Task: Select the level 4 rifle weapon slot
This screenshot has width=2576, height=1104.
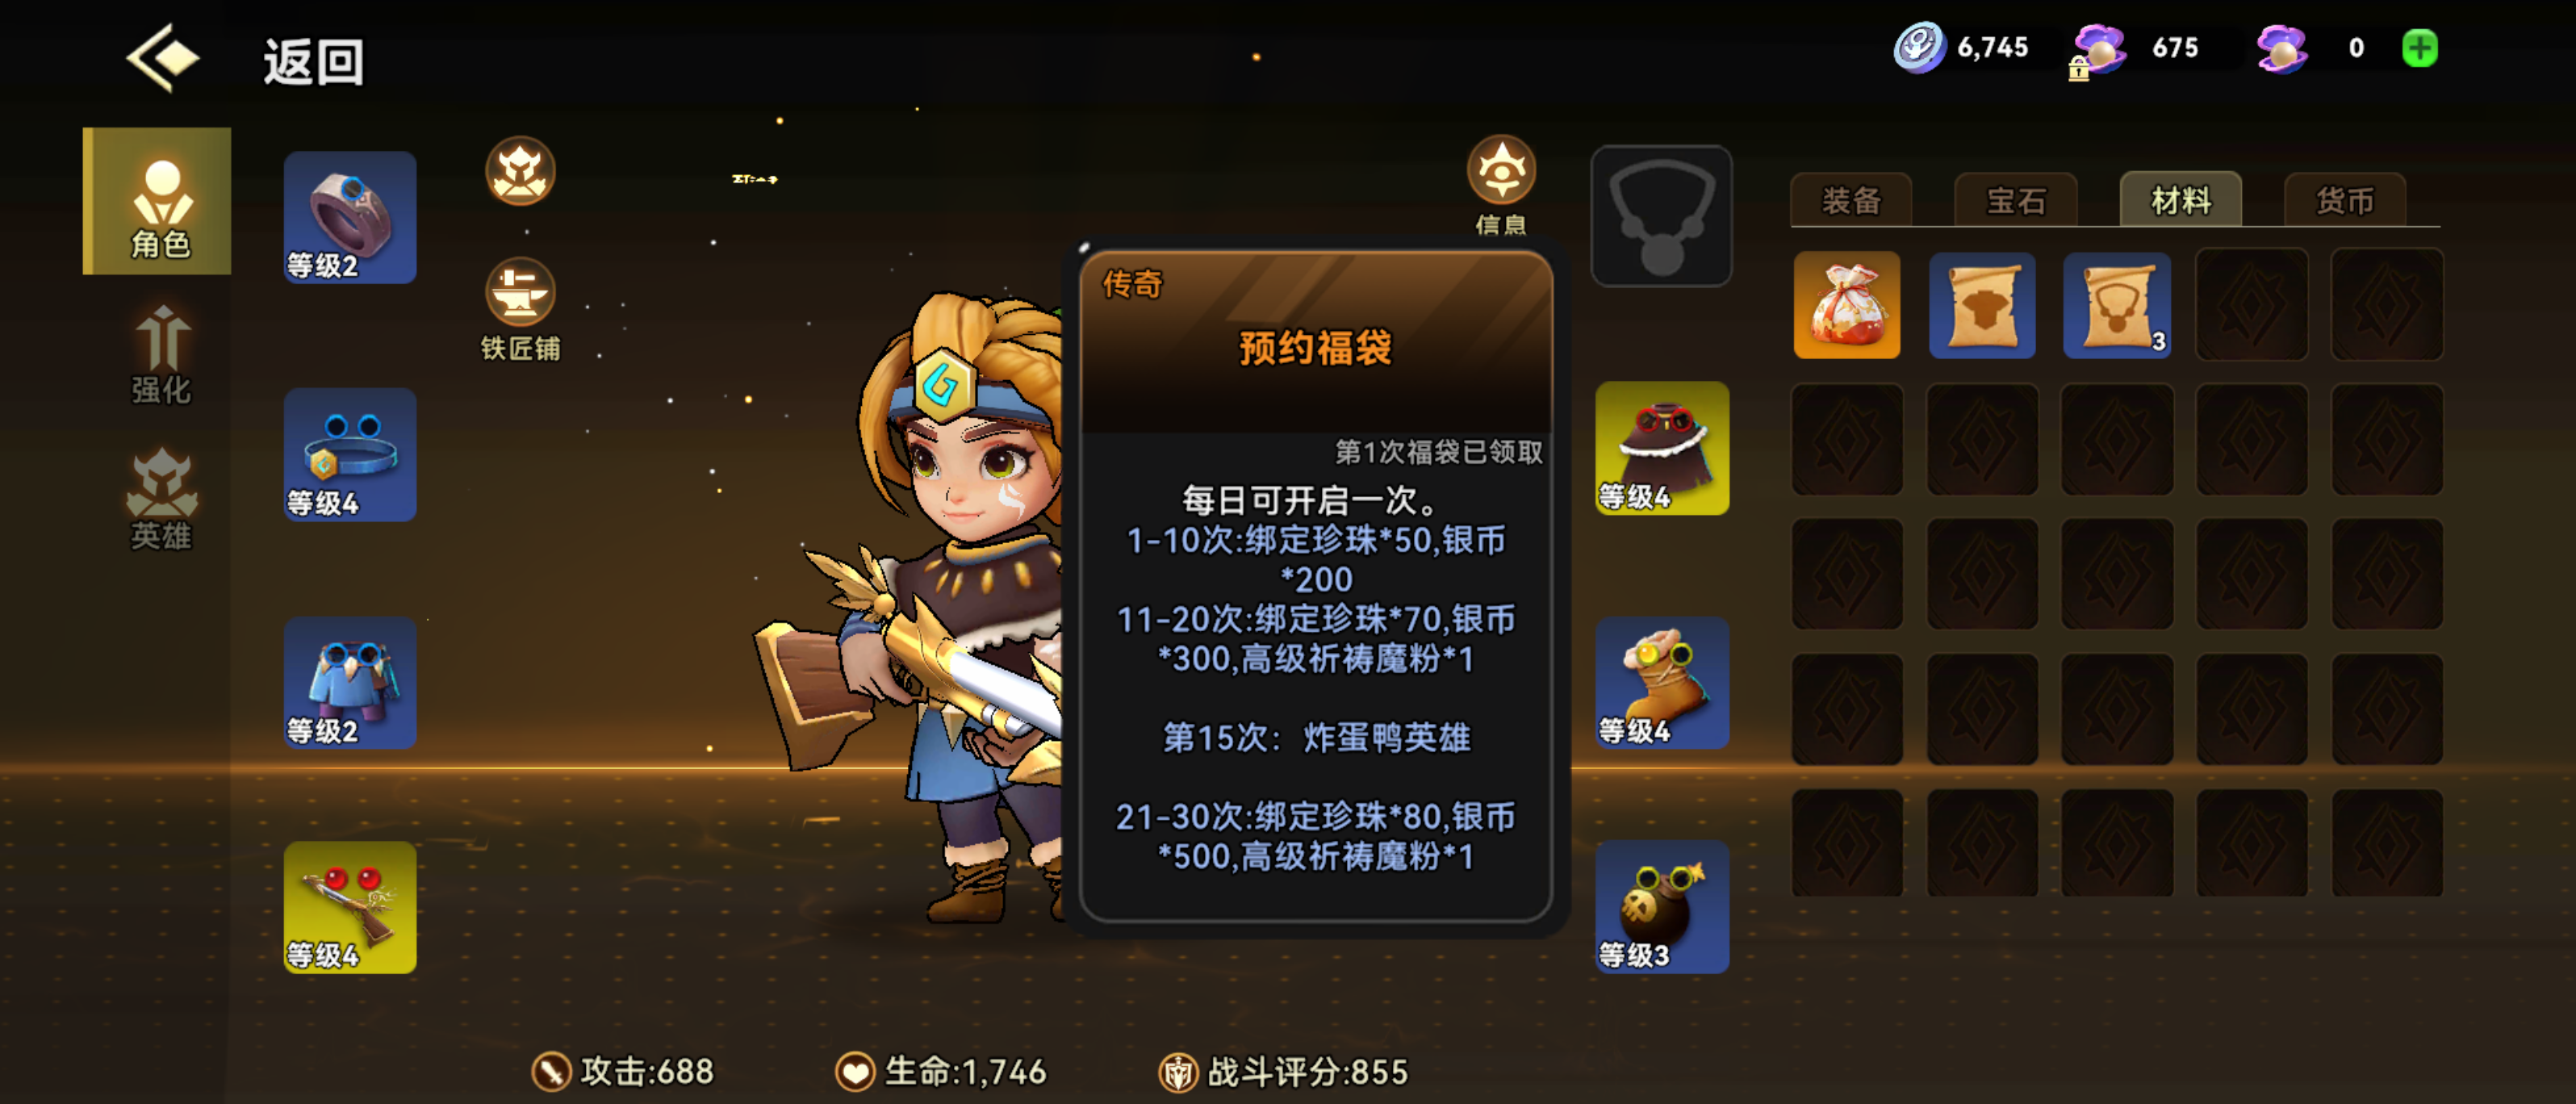Action: pyautogui.click(x=350, y=907)
